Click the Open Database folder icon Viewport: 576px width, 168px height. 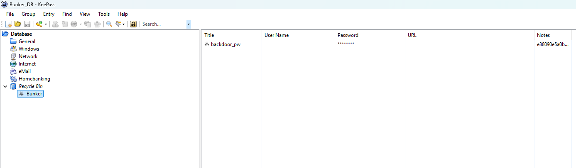(x=18, y=24)
